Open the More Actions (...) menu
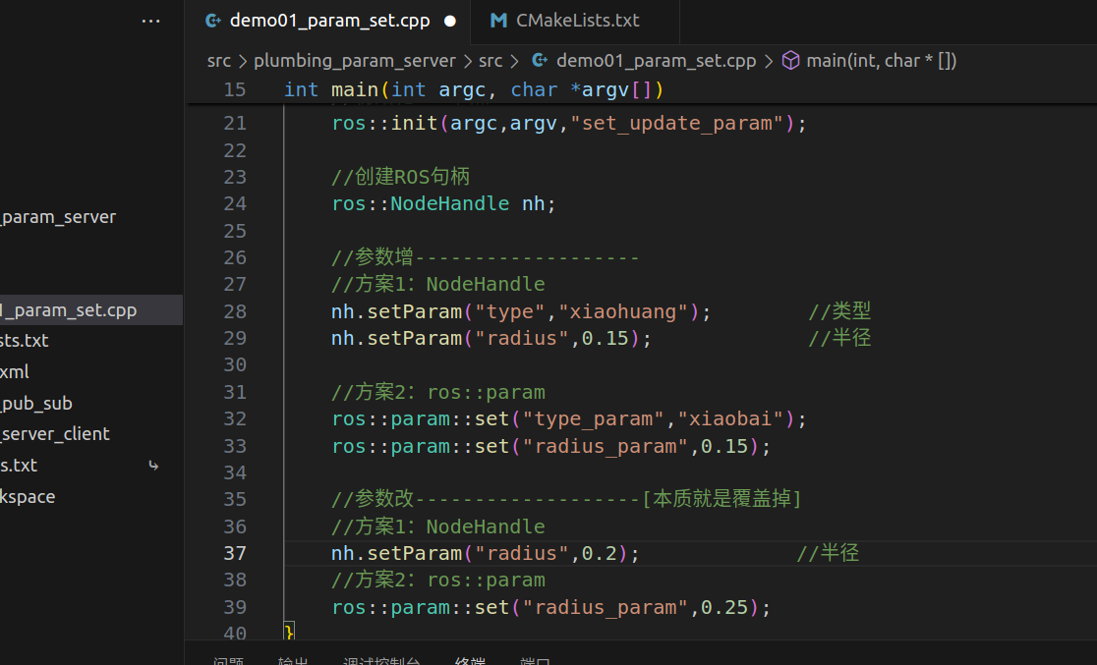The height and width of the screenshot is (665, 1097). tap(150, 20)
